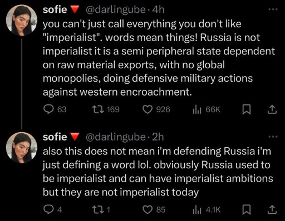
Task: Share the second tweet via share icon
Action: tap(272, 210)
